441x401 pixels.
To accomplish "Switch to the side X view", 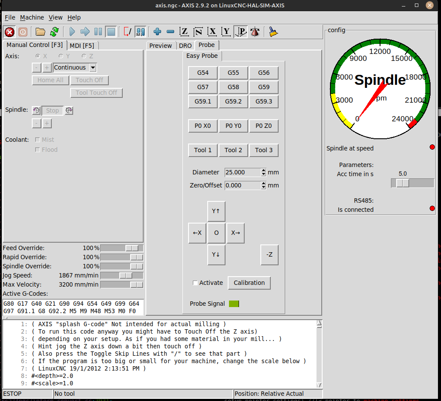I will 212,32.
